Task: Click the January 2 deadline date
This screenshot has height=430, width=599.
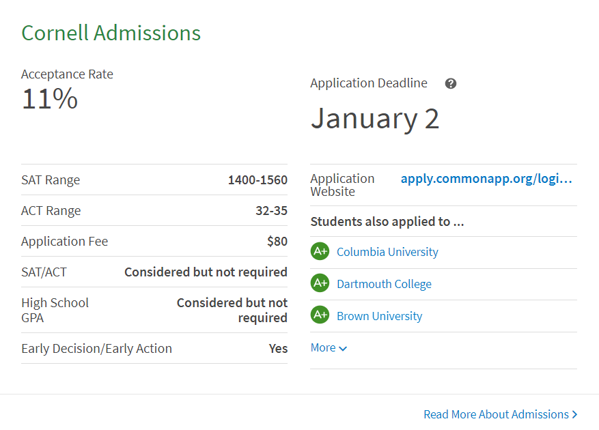Action: click(x=375, y=119)
